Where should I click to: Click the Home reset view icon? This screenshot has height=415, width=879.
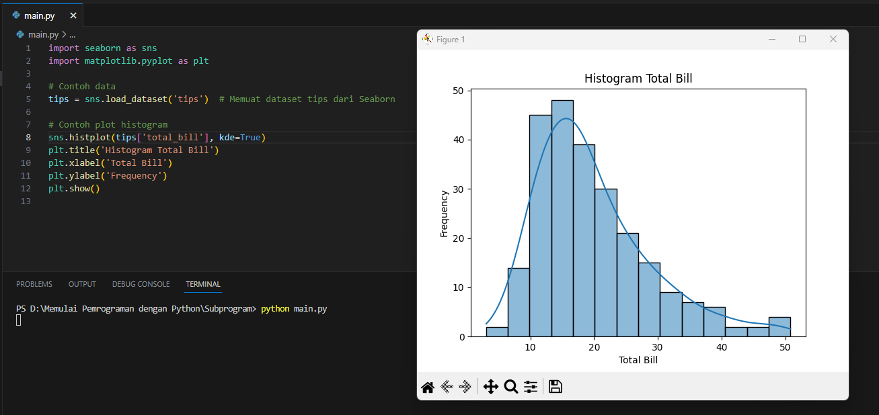coord(428,387)
